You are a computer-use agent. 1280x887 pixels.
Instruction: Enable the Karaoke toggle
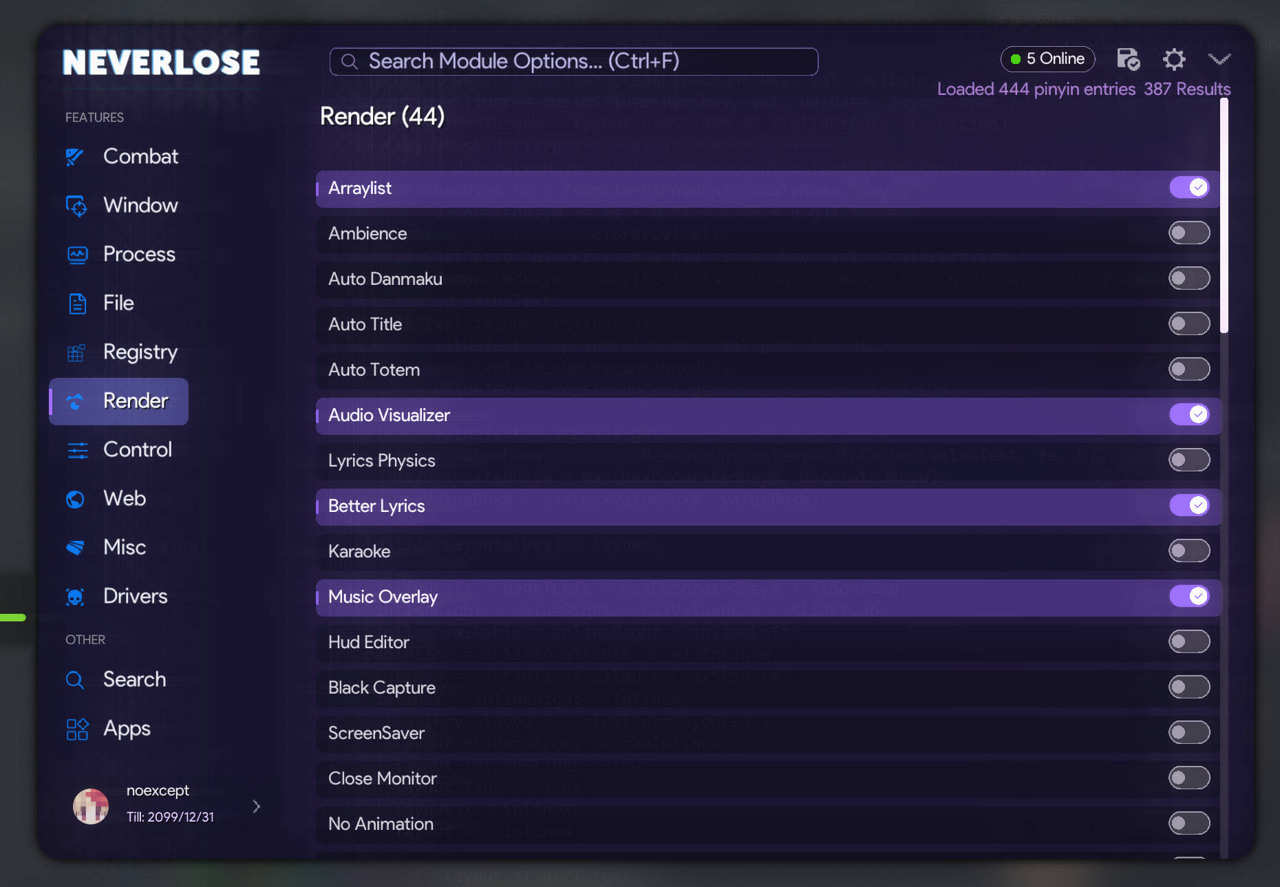click(1189, 551)
